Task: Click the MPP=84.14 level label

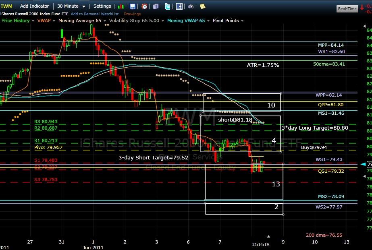Action: point(331,45)
